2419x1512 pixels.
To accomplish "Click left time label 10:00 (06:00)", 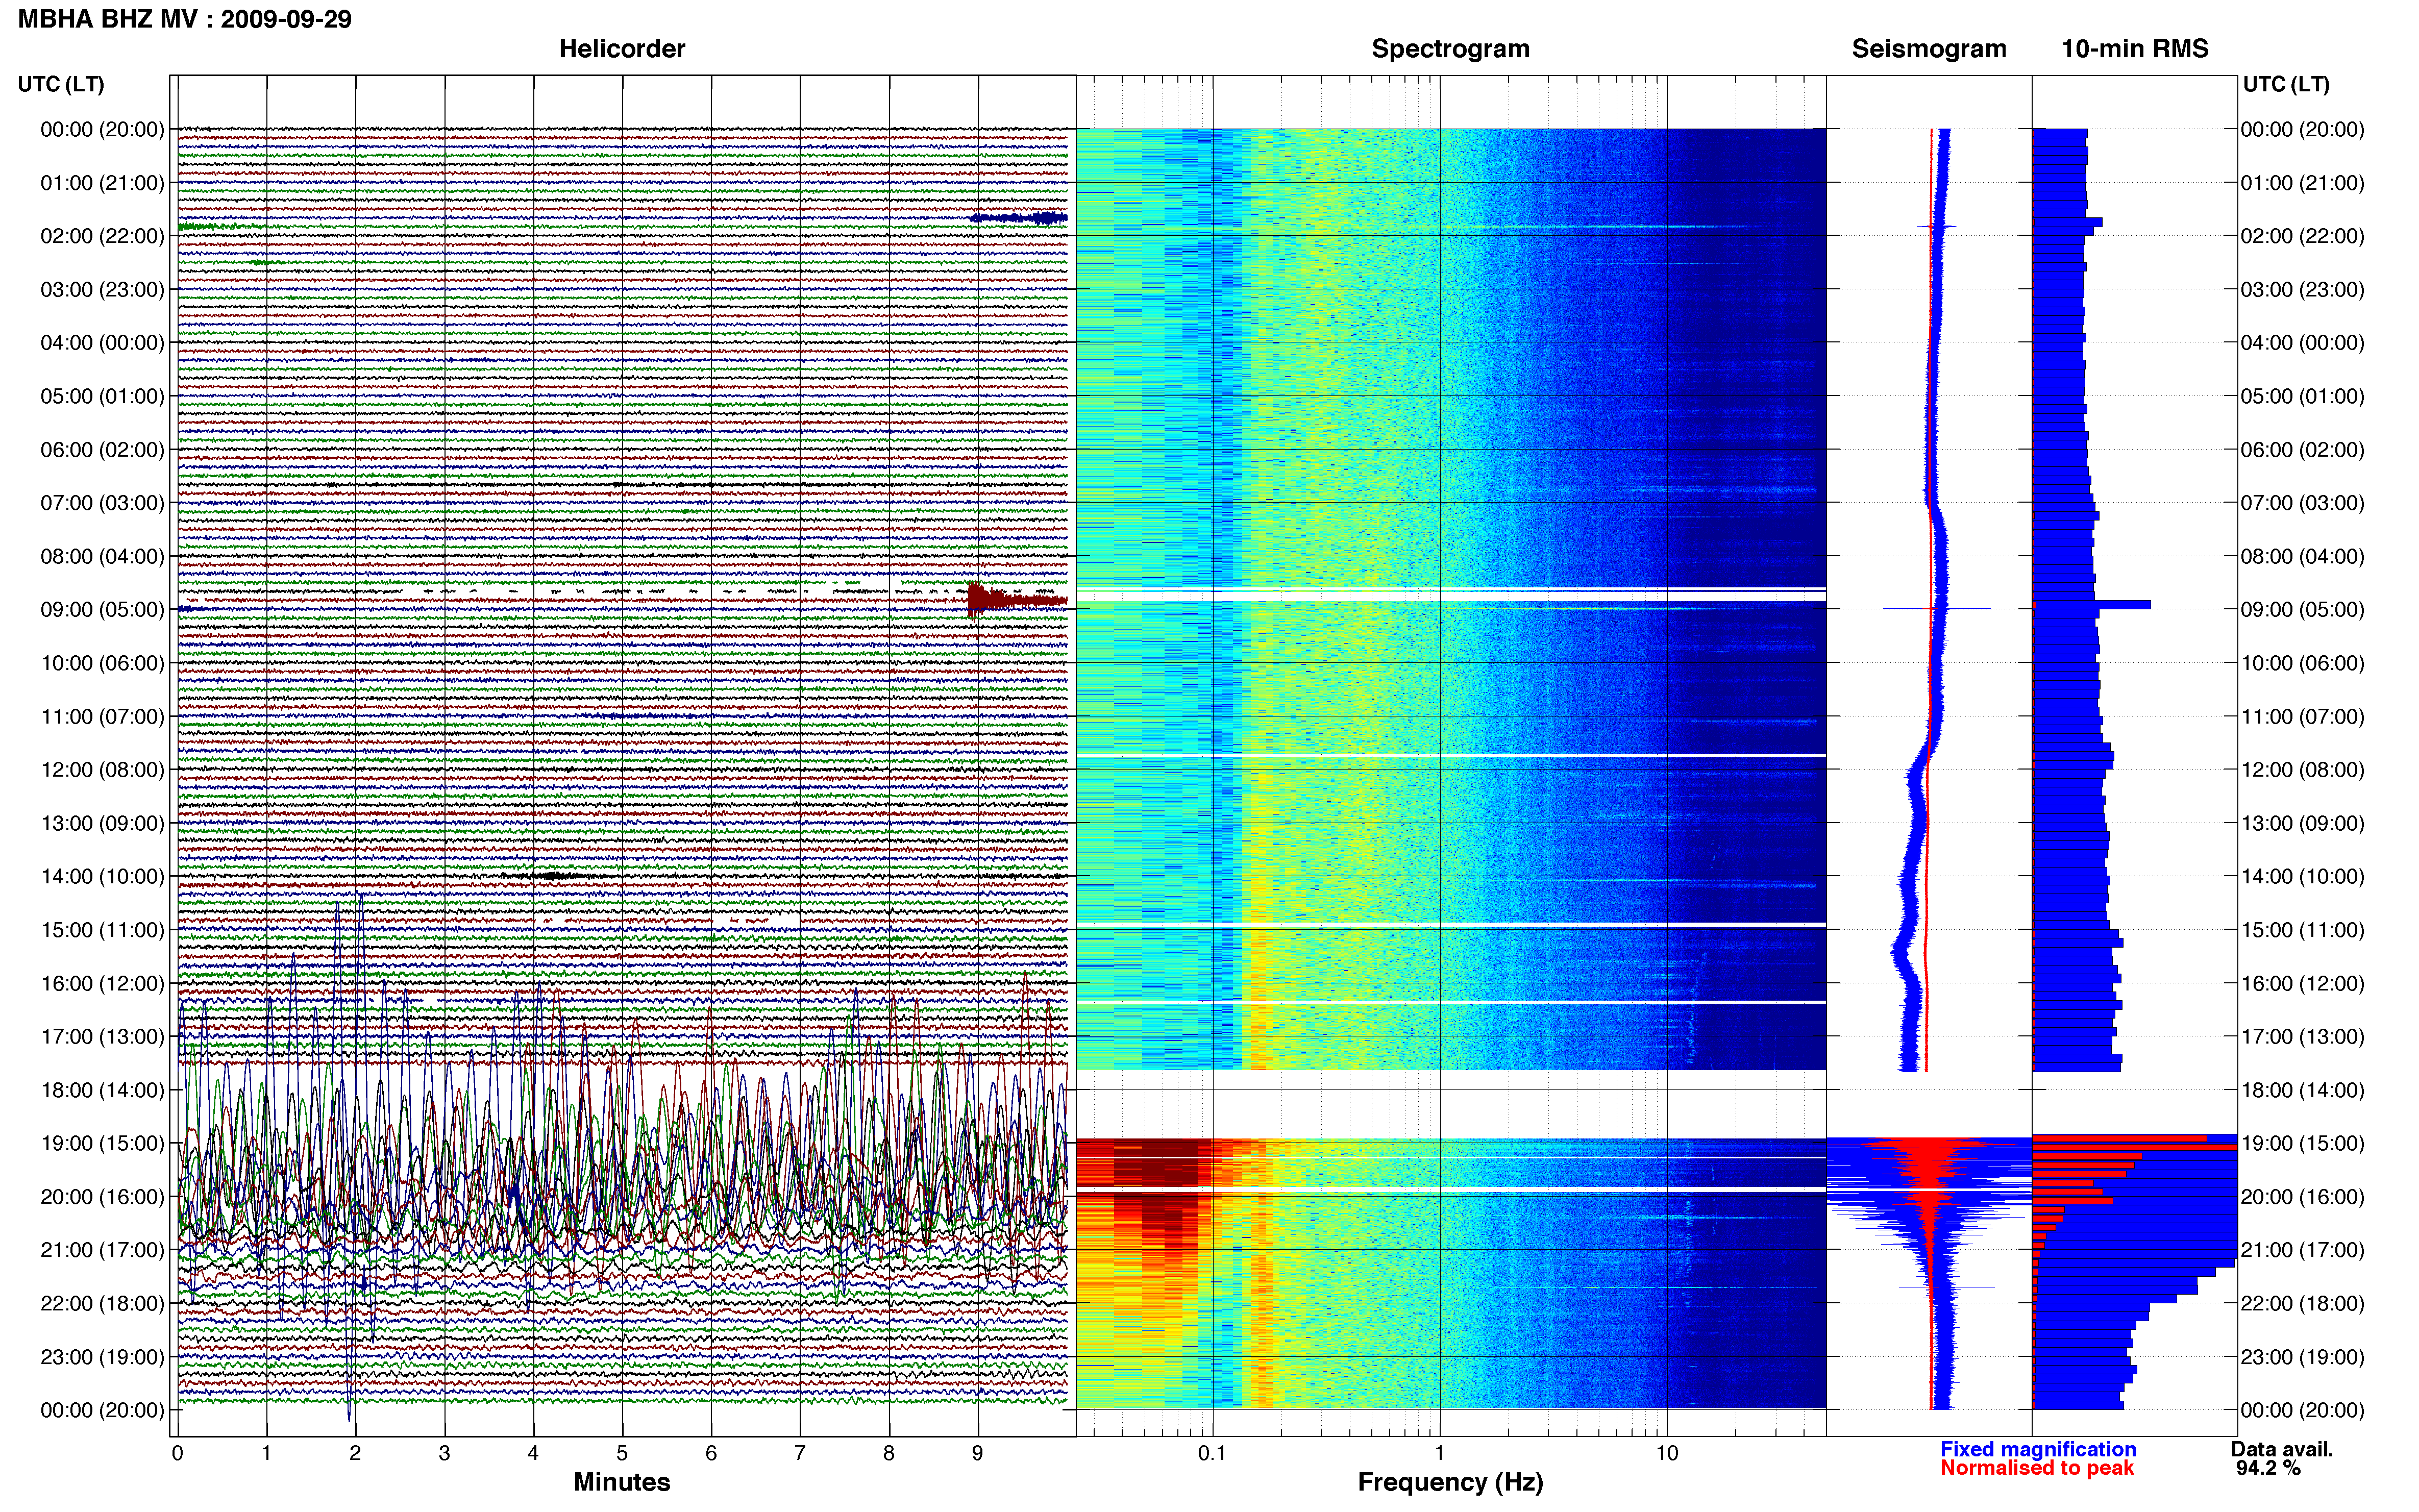I will pos(102,663).
